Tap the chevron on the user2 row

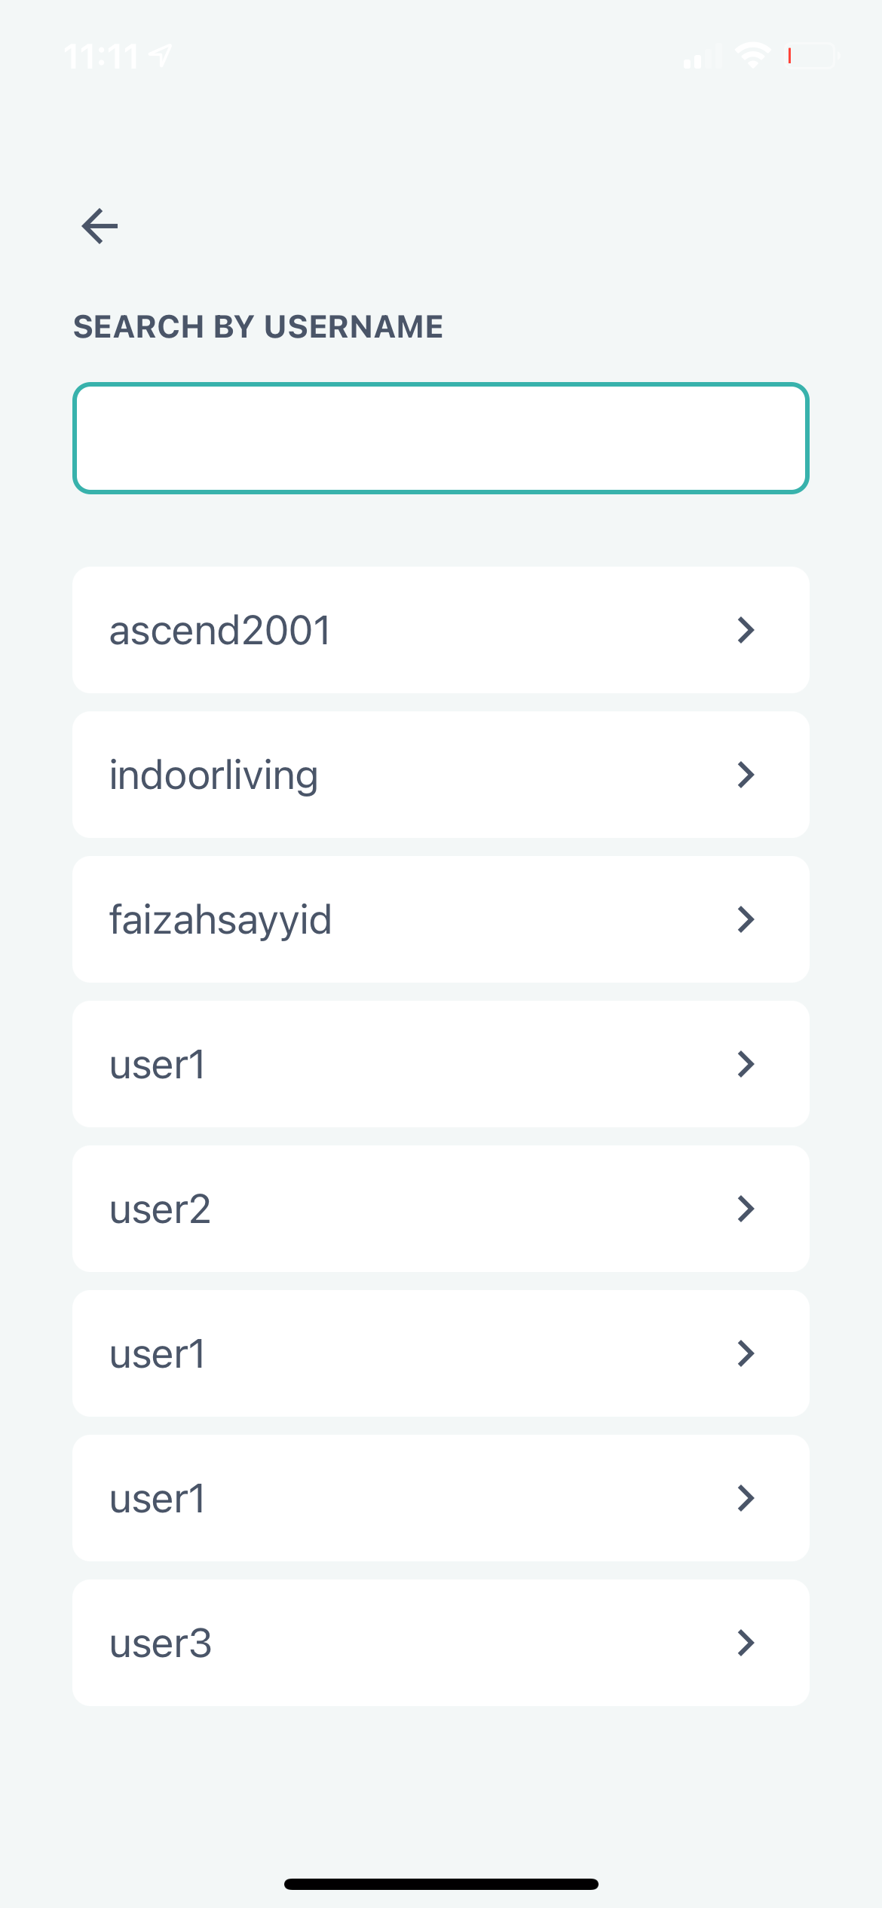coord(745,1209)
